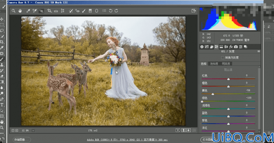Click the scroll-up arrow in HSL panel
This screenshot has height=143, width=274.
click(x=259, y=67)
